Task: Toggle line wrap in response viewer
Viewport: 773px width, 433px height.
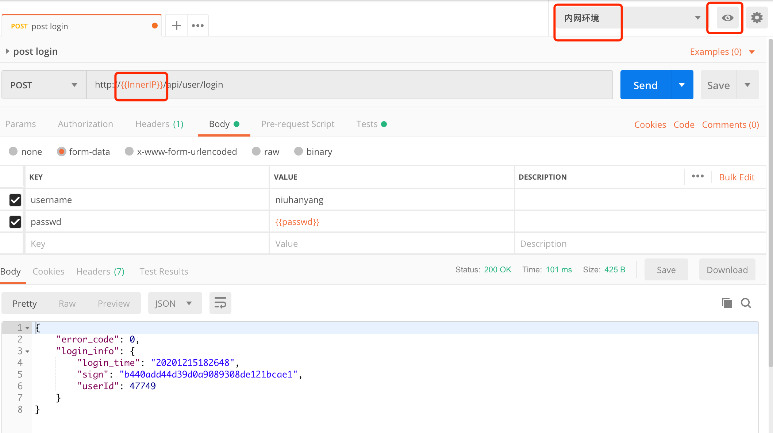Action: tap(220, 303)
